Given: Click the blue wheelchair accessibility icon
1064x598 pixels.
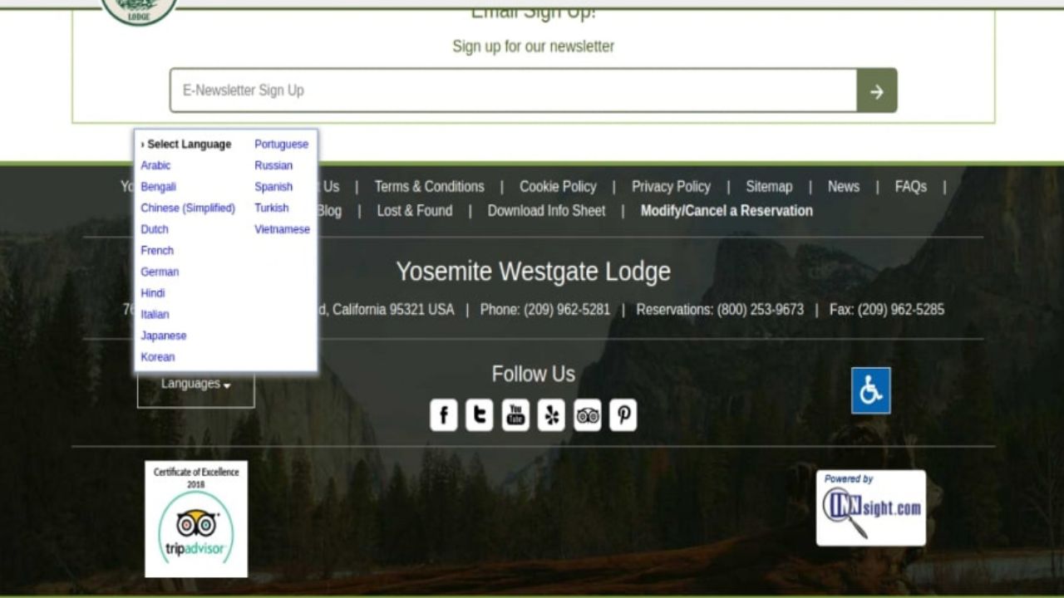Looking at the screenshot, I should click(x=871, y=390).
